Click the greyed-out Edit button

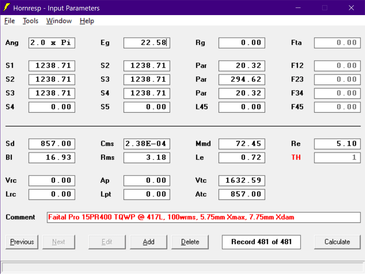tap(107, 242)
